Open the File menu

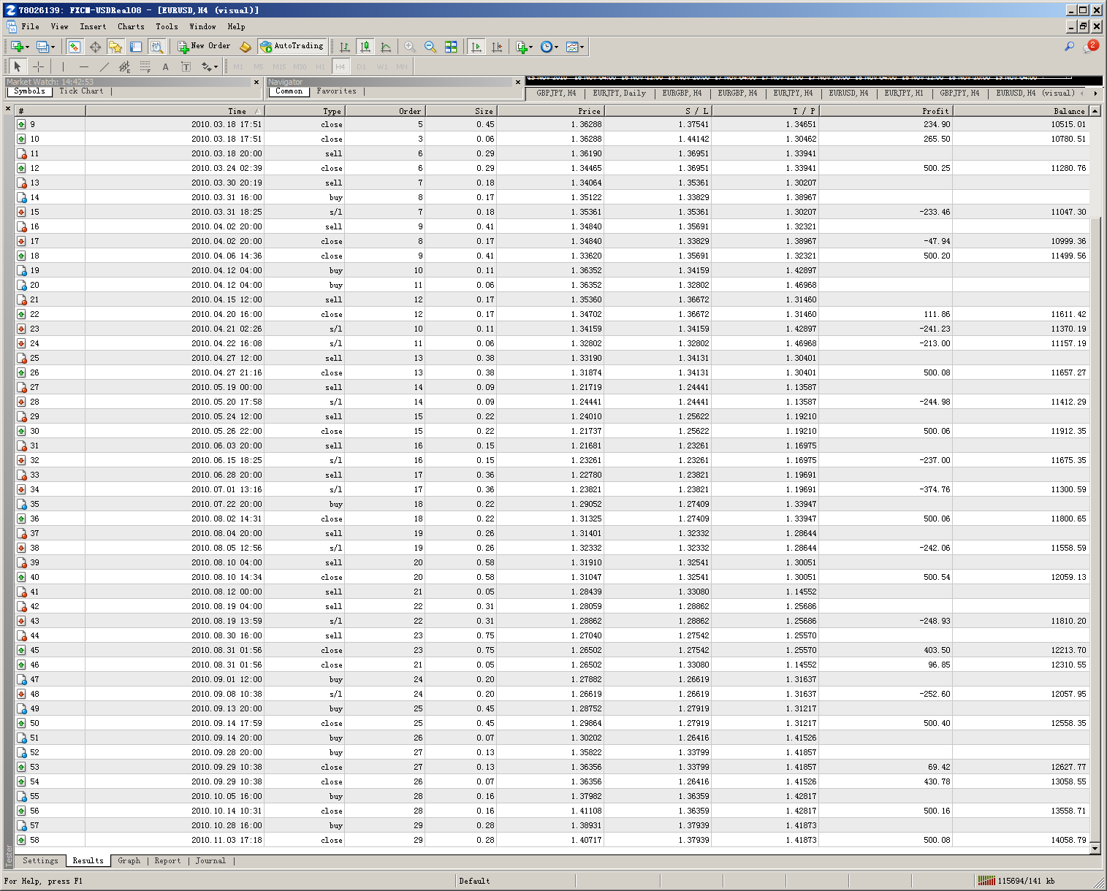(30, 26)
